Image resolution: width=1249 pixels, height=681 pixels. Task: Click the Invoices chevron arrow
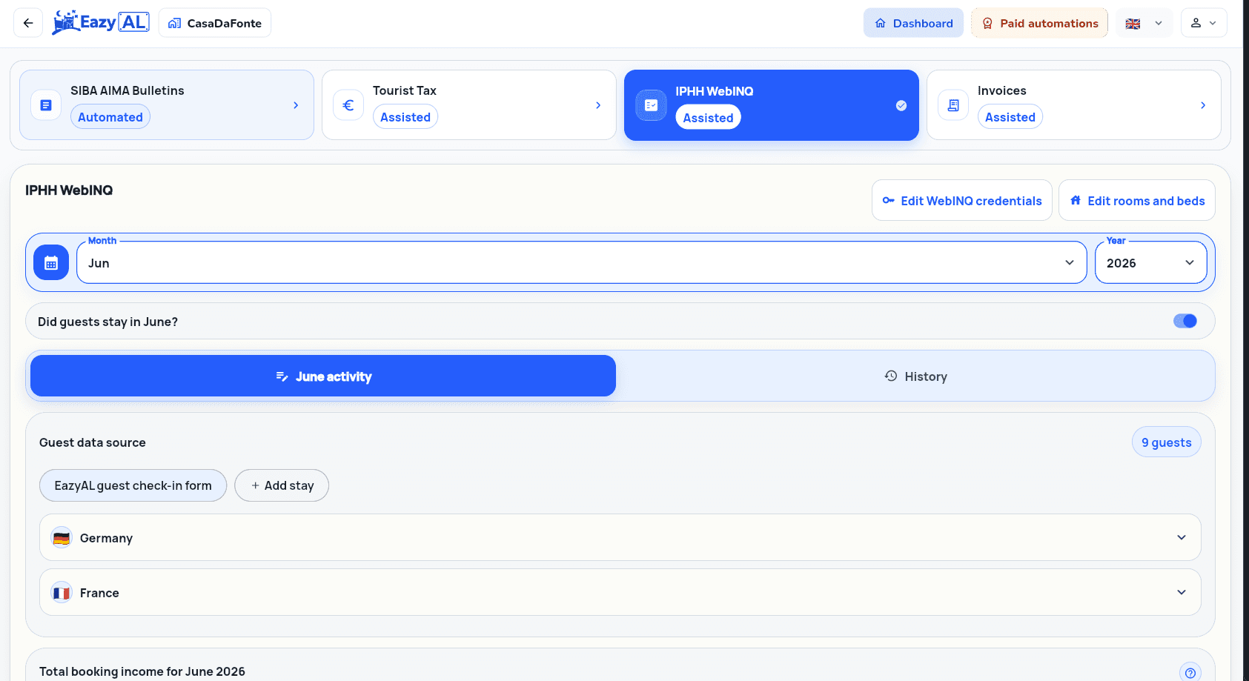pos(1203,105)
